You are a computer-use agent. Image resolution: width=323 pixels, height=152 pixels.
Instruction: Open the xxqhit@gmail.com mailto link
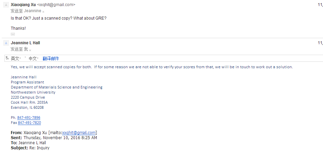(79, 133)
